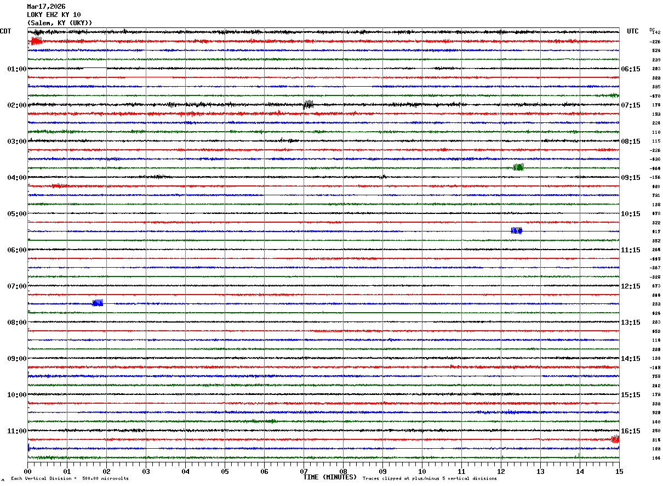This screenshot has width=663, height=486.
Task: Click the 10:15 UTC time label
Action: (630, 214)
